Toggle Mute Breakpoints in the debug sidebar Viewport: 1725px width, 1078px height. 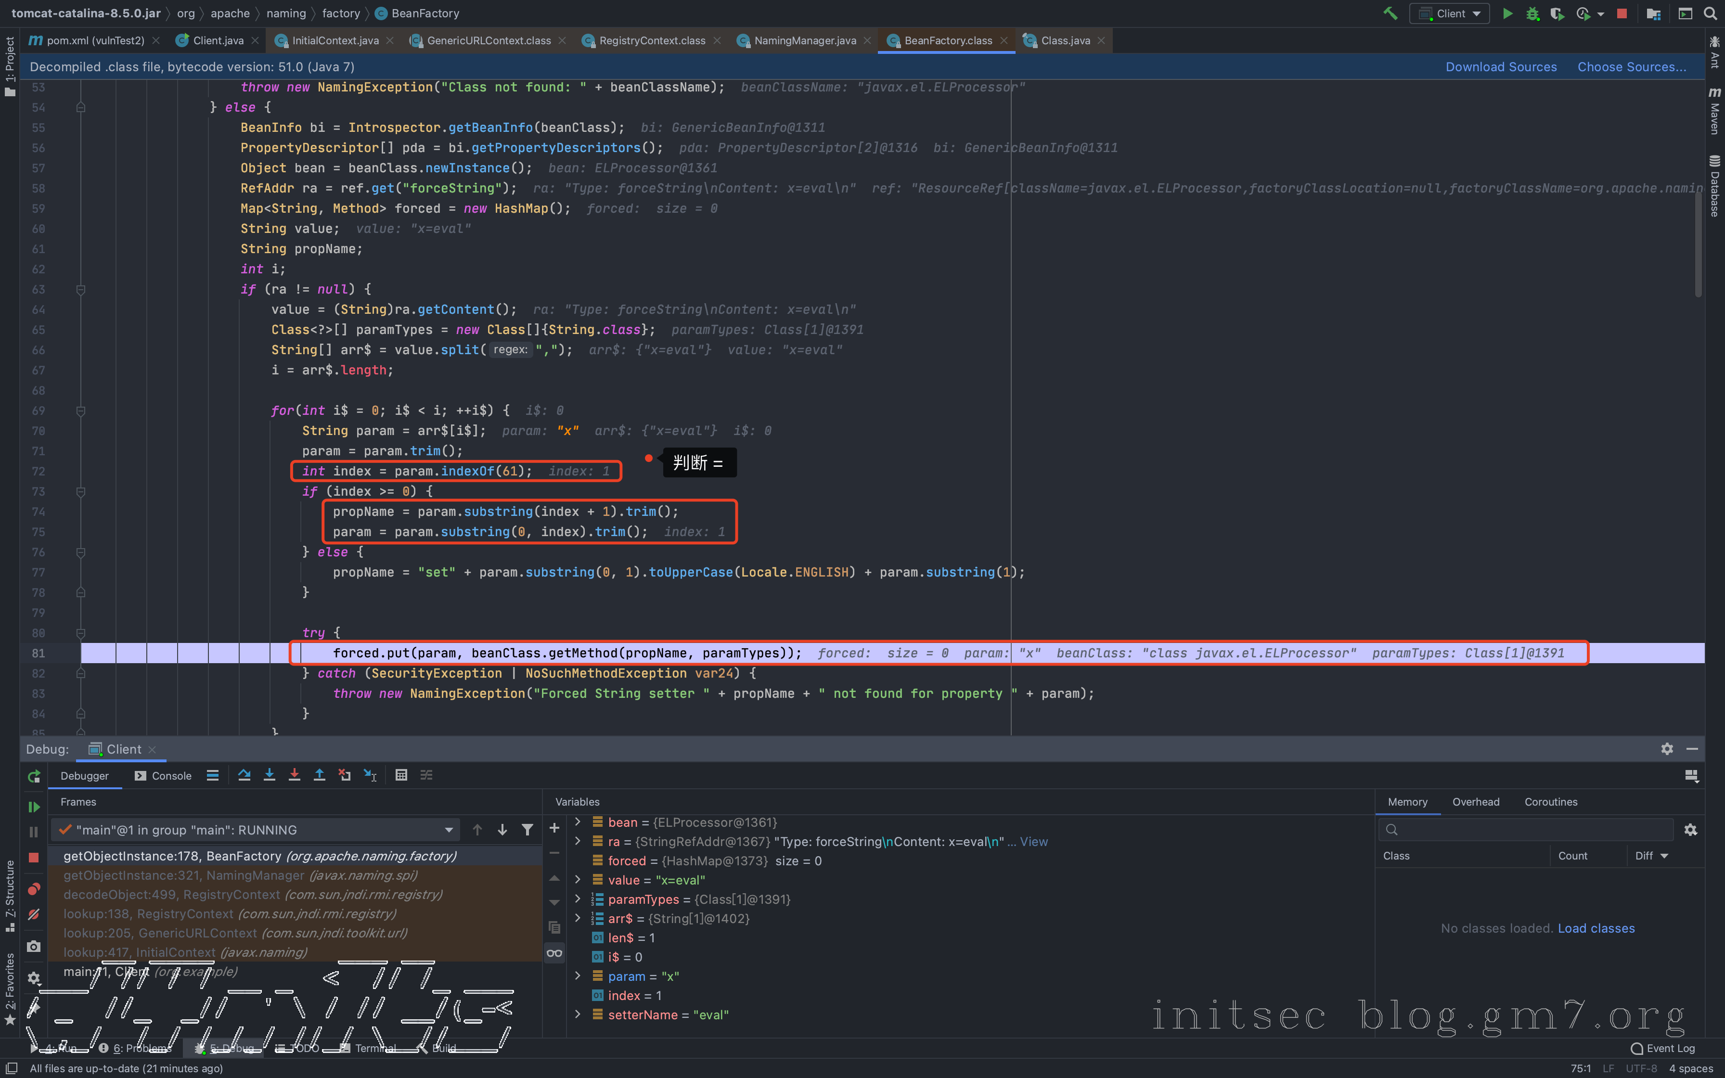click(x=34, y=915)
